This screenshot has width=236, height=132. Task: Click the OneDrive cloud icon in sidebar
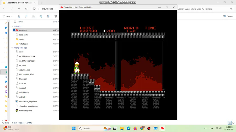[x=6, y=33]
